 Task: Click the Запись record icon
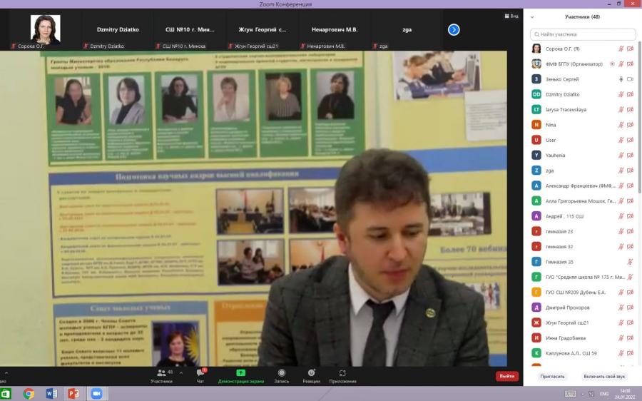pyautogui.click(x=281, y=372)
